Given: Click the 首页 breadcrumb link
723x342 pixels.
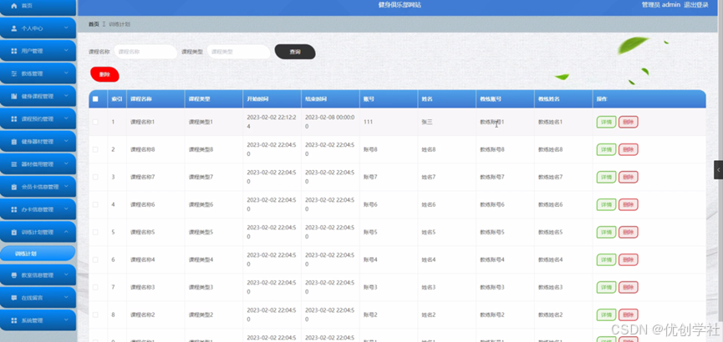Looking at the screenshot, I should pos(94,24).
